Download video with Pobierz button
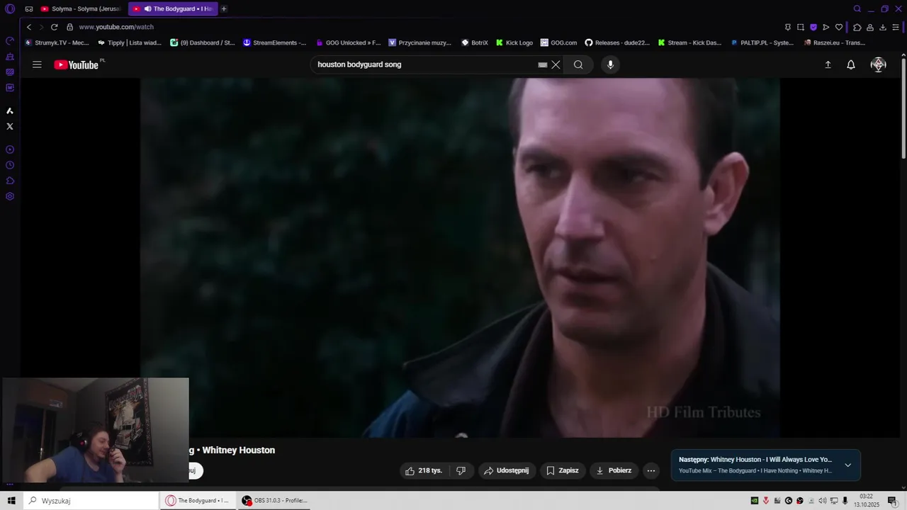 point(614,470)
